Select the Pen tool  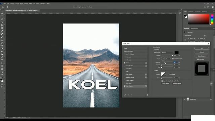pos(2,57)
